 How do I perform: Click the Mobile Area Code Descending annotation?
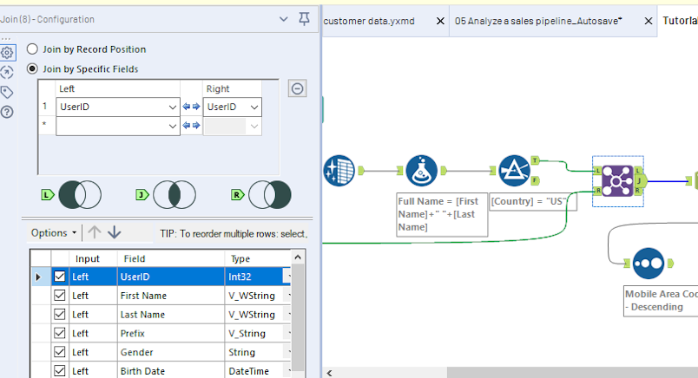coord(661,301)
